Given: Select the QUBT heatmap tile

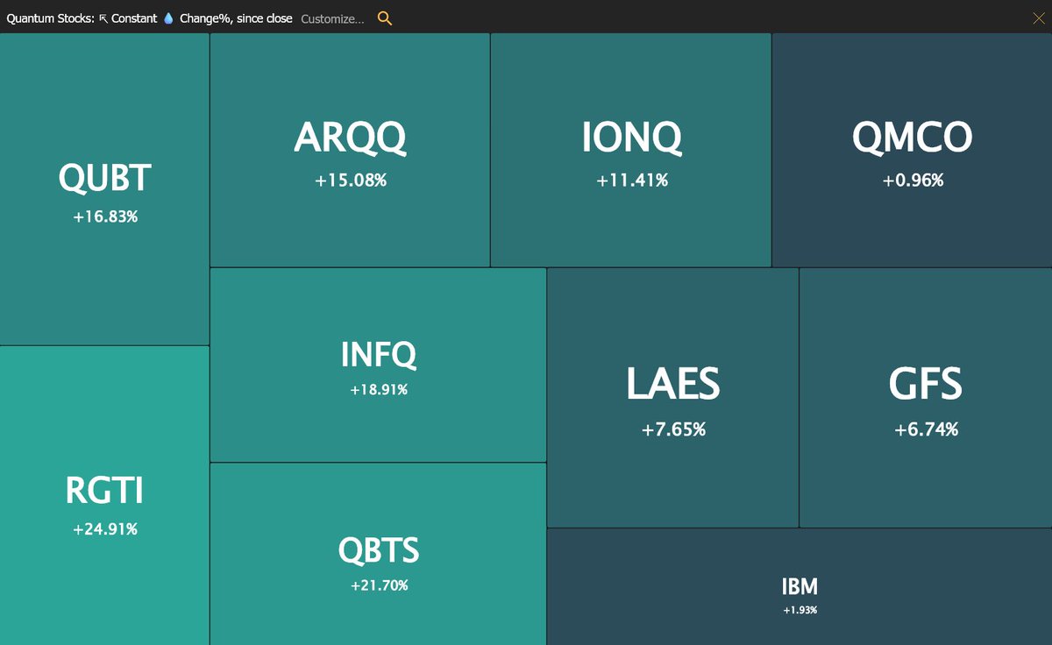Looking at the screenshot, I should [x=104, y=189].
